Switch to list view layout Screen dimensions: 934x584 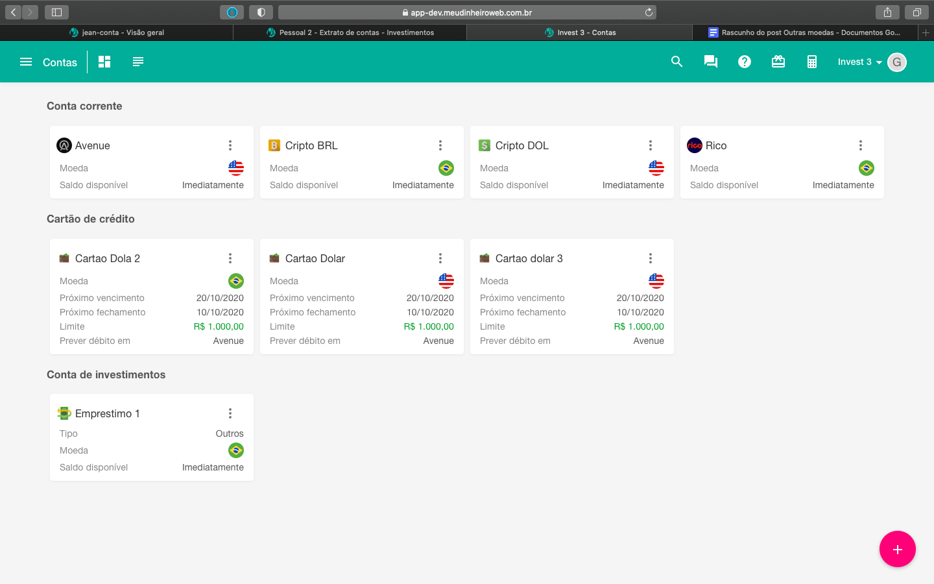[138, 62]
